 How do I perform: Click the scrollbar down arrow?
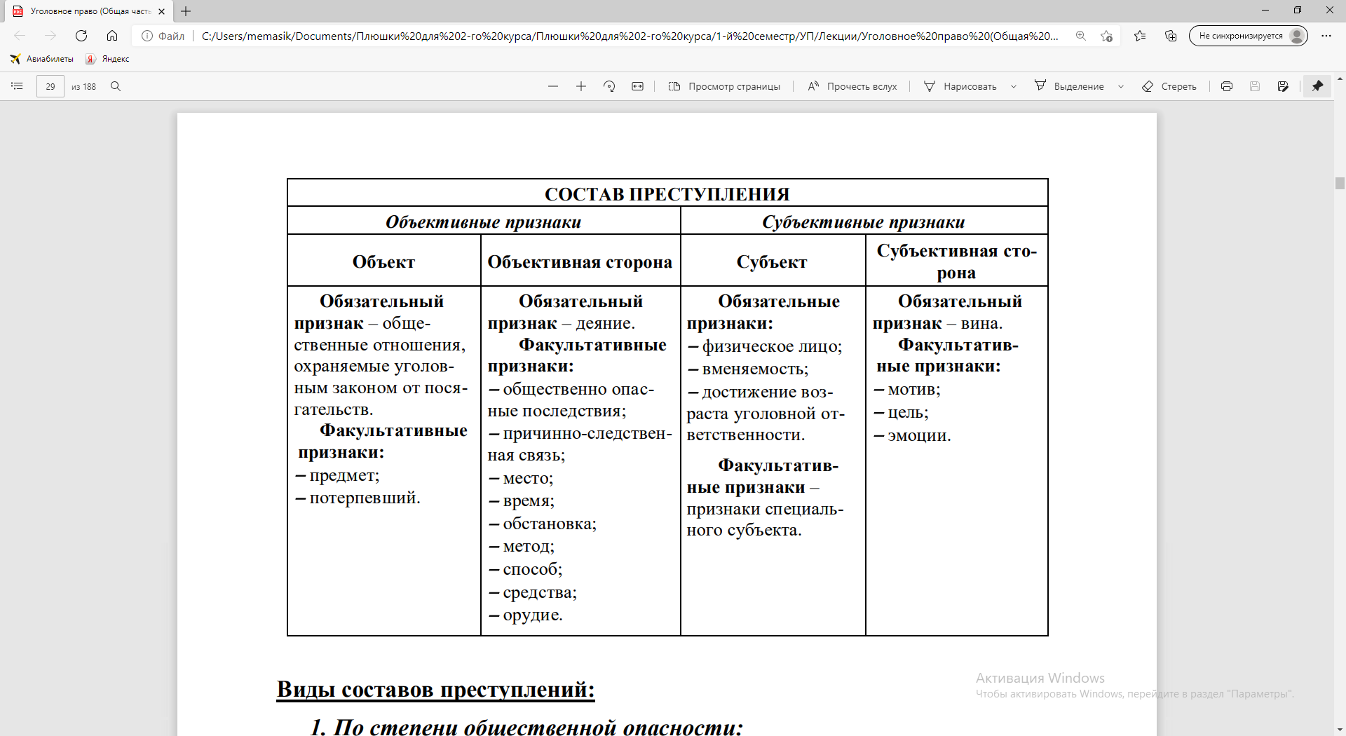coord(1340,730)
